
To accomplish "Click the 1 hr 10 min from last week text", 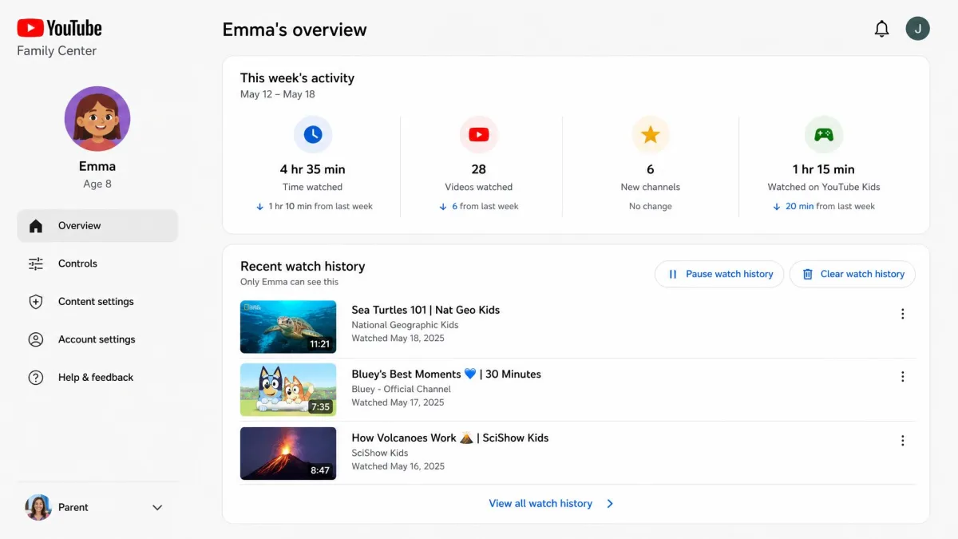I will point(320,206).
